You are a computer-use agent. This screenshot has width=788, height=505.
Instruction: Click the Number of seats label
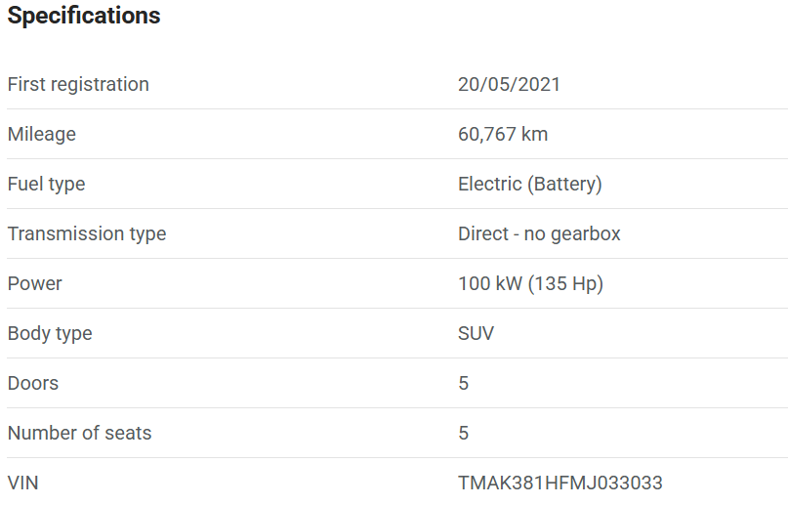80,433
